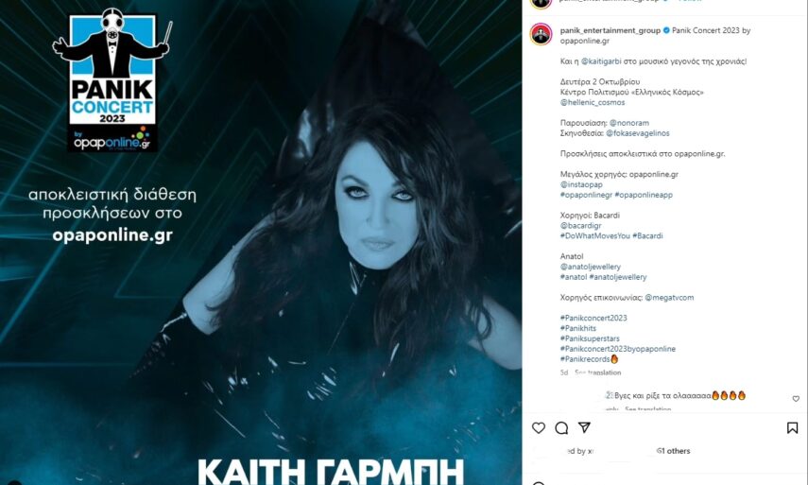This screenshot has width=808, height=485.
Task: Open the panik_entertainment_group username link
Action: pyautogui.click(x=610, y=30)
